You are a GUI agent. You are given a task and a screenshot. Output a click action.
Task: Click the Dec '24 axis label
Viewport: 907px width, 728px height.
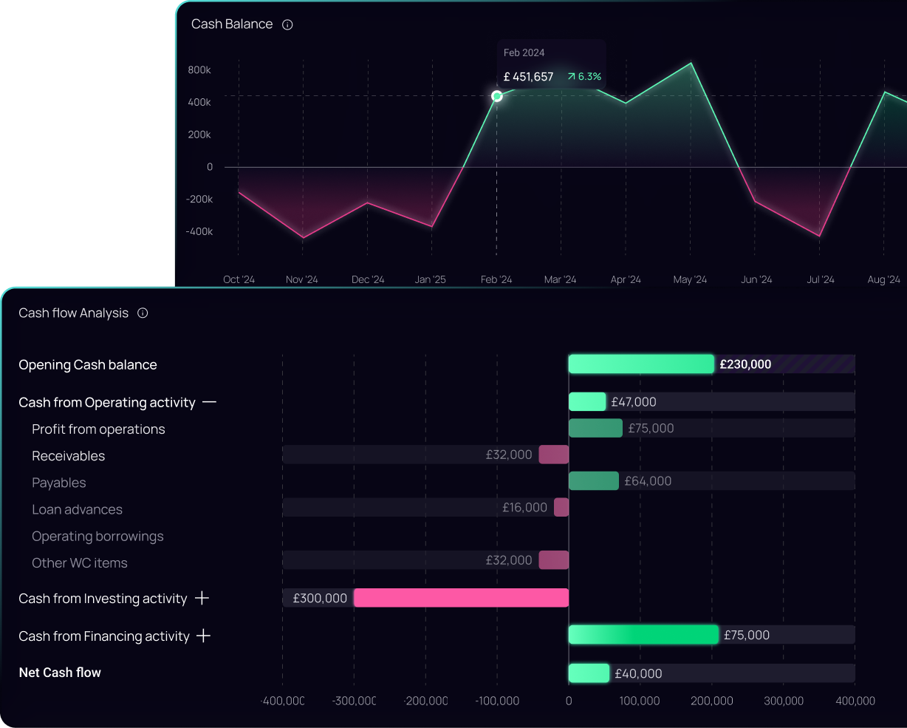click(368, 279)
